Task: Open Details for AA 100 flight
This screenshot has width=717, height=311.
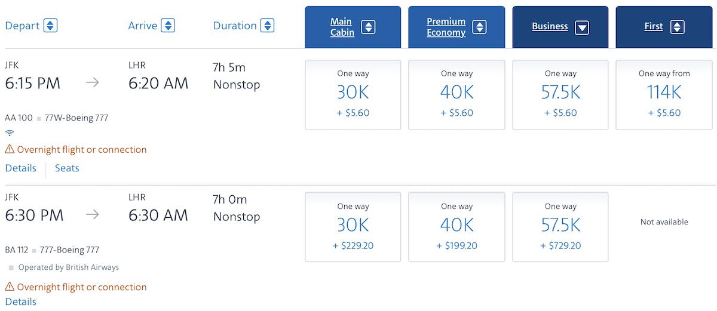Action: click(x=21, y=168)
